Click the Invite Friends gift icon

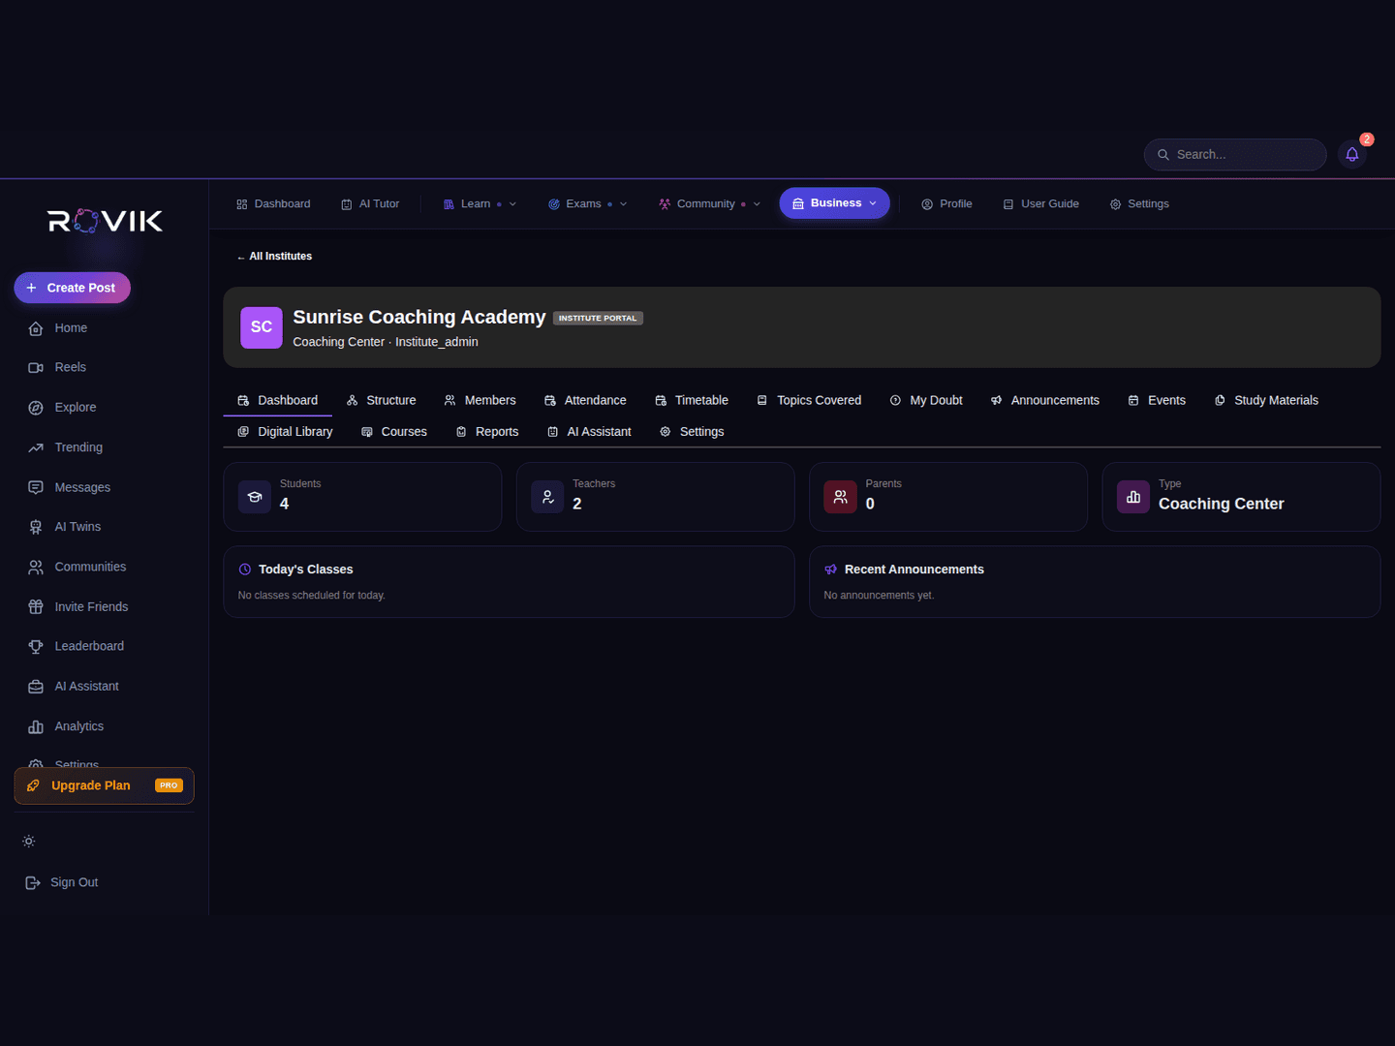[x=36, y=607]
